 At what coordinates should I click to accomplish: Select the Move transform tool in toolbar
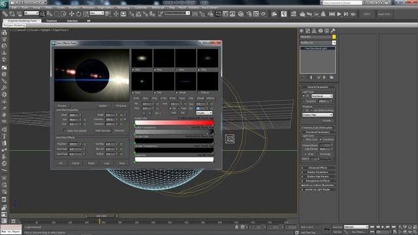point(71,14)
